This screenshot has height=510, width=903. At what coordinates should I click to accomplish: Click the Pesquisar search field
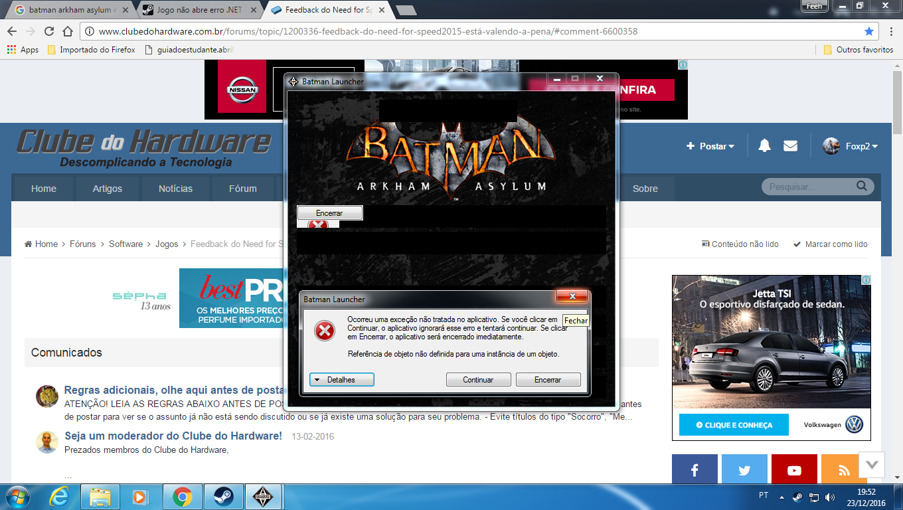810,187
